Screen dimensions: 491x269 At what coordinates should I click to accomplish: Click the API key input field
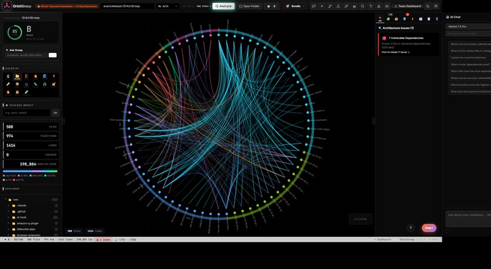(x=468, y=33)
